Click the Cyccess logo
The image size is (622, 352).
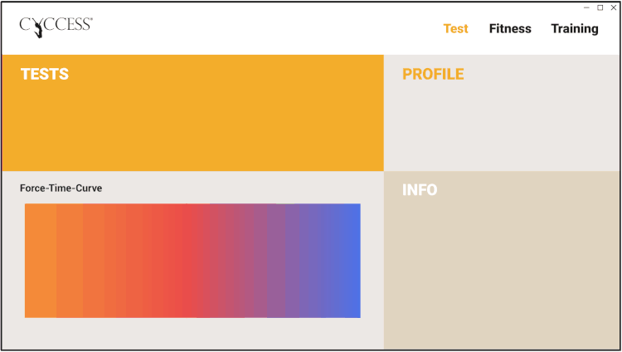point(56,27)
